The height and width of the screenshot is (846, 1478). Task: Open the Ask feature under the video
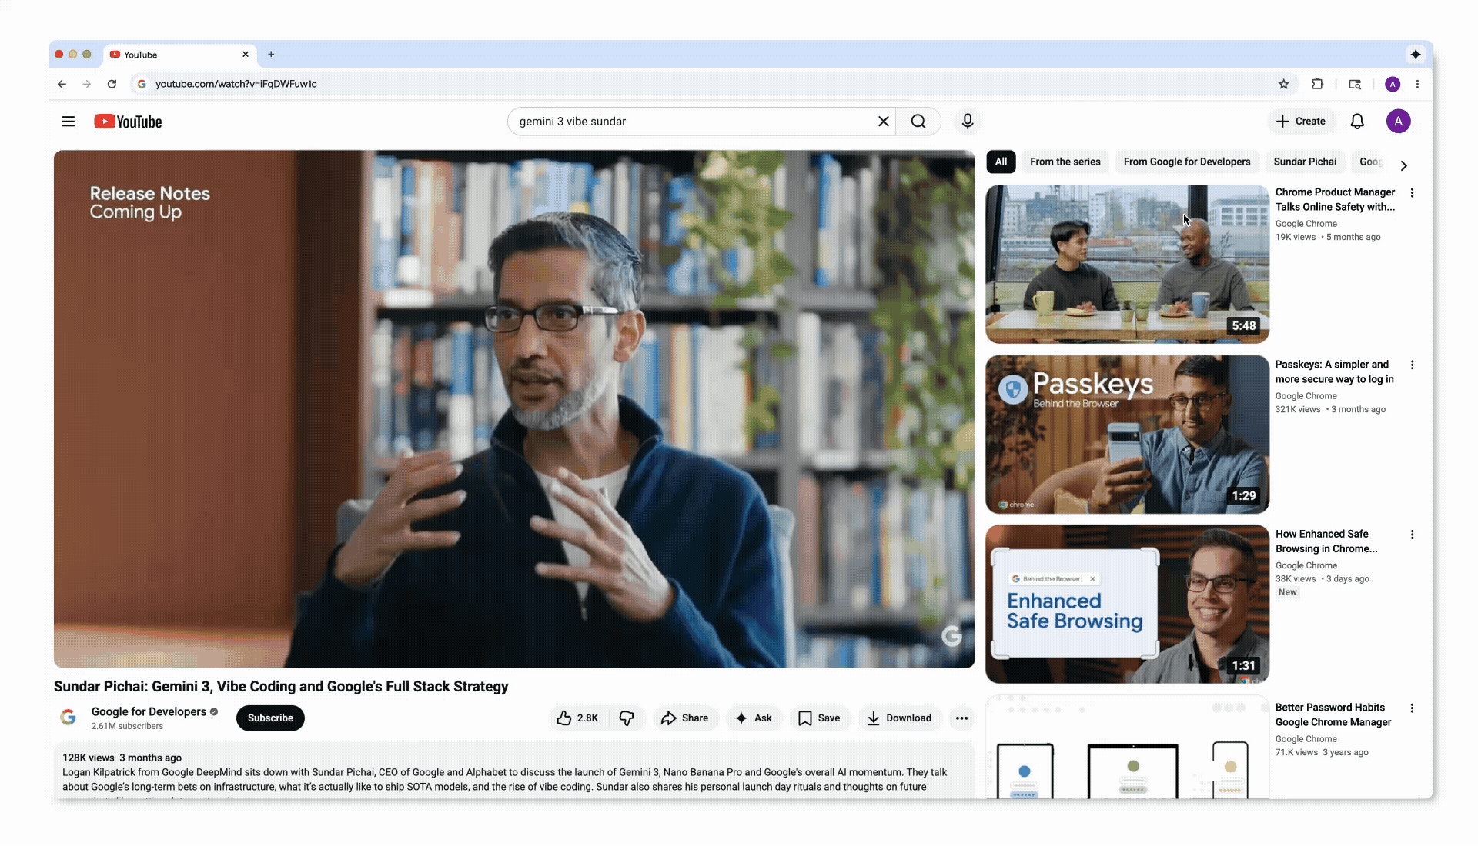[x=754, y=718]
